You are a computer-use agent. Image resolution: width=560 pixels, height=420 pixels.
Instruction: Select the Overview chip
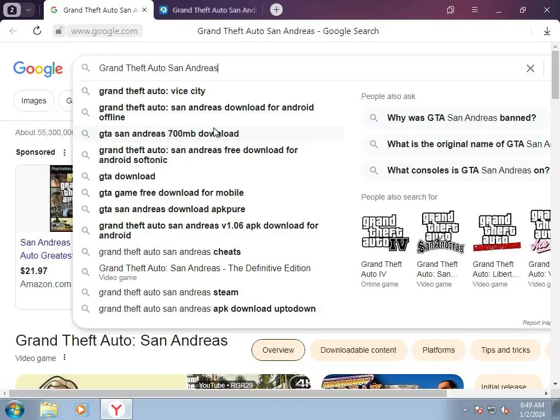point(278,350)
